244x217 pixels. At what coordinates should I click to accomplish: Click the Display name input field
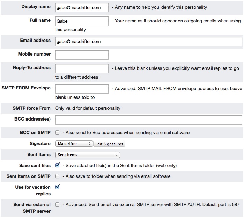[82, 7]
